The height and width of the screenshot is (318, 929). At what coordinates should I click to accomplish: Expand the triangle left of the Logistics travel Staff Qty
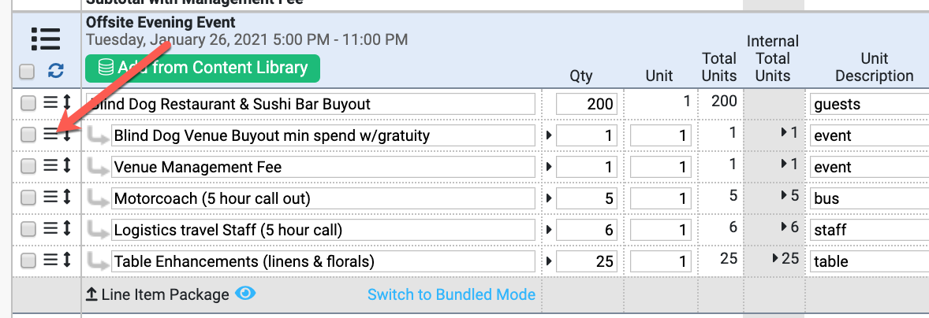pyautogui.click(x=549, y=229)
